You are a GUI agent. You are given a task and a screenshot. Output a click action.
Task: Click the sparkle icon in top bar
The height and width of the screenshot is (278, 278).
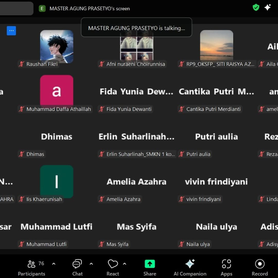(267, 7)
